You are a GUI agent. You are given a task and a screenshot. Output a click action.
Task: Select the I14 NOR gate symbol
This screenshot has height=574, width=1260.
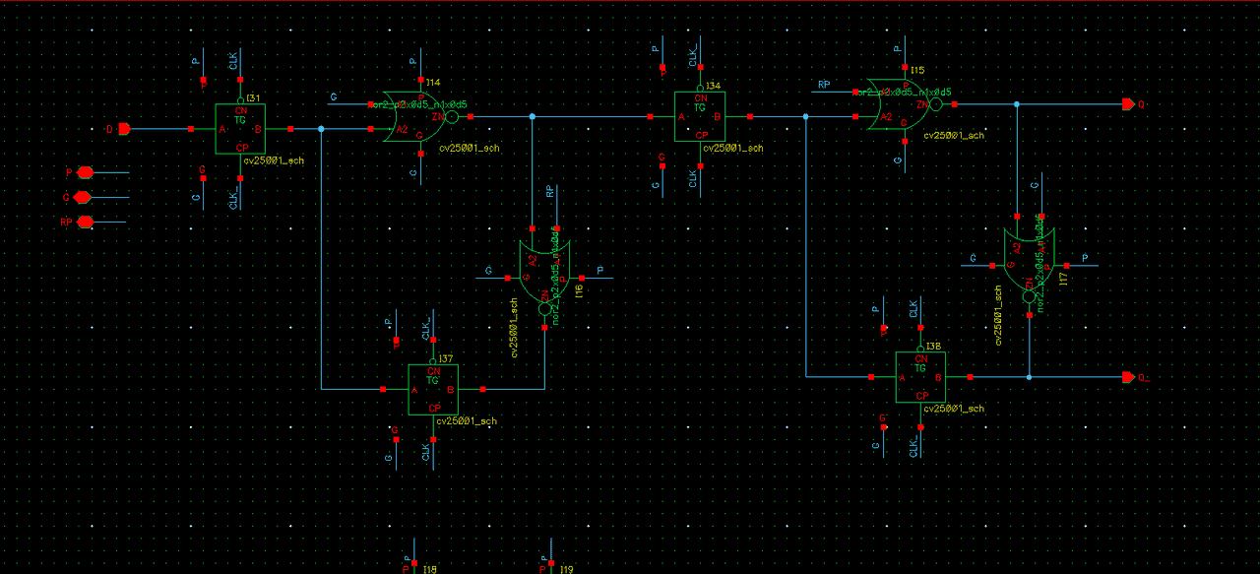pos(419,116)
